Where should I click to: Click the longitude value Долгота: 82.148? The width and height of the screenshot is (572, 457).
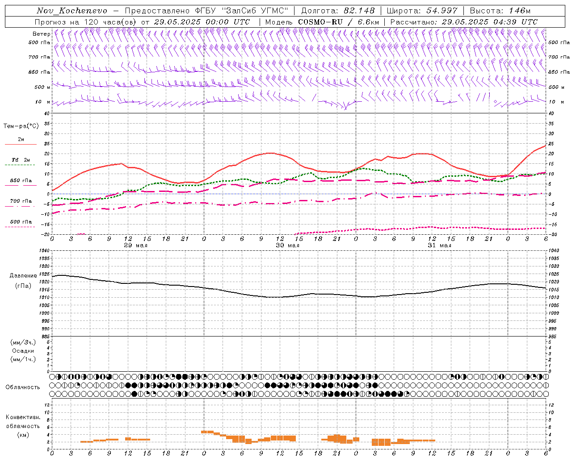(338, 11)
